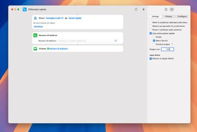
Task: Click the Chiama action label
Action: click(42, 49)
